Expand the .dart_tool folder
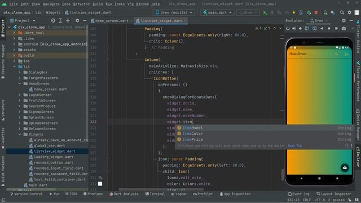 pos(14,33)
